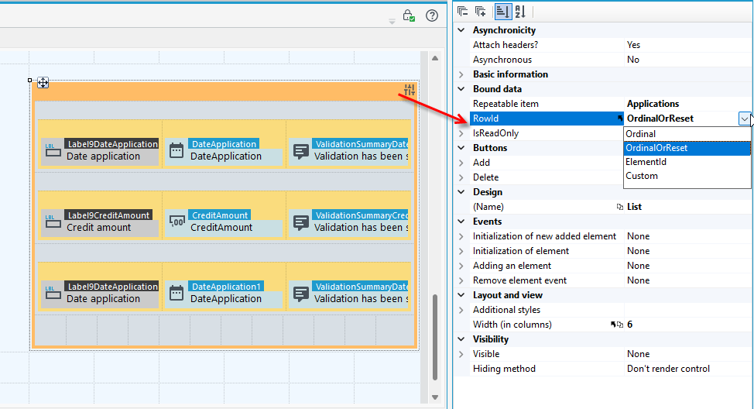Expand the Additional styles property
Viewport: 754px width, 409px height.
pos(461,310)
